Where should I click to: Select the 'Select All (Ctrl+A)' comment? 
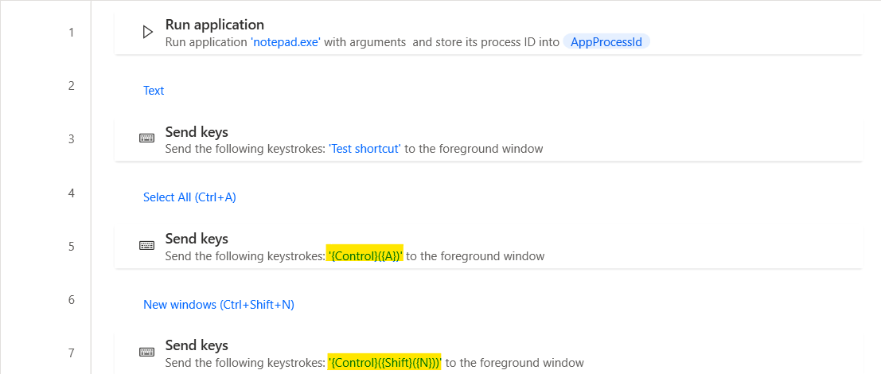coord(189,197)
